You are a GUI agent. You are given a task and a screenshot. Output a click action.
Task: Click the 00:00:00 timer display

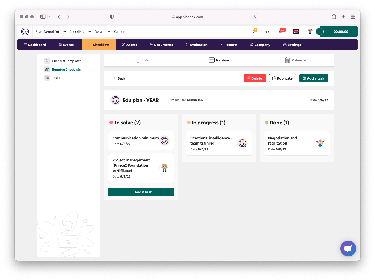coord(341,31)
